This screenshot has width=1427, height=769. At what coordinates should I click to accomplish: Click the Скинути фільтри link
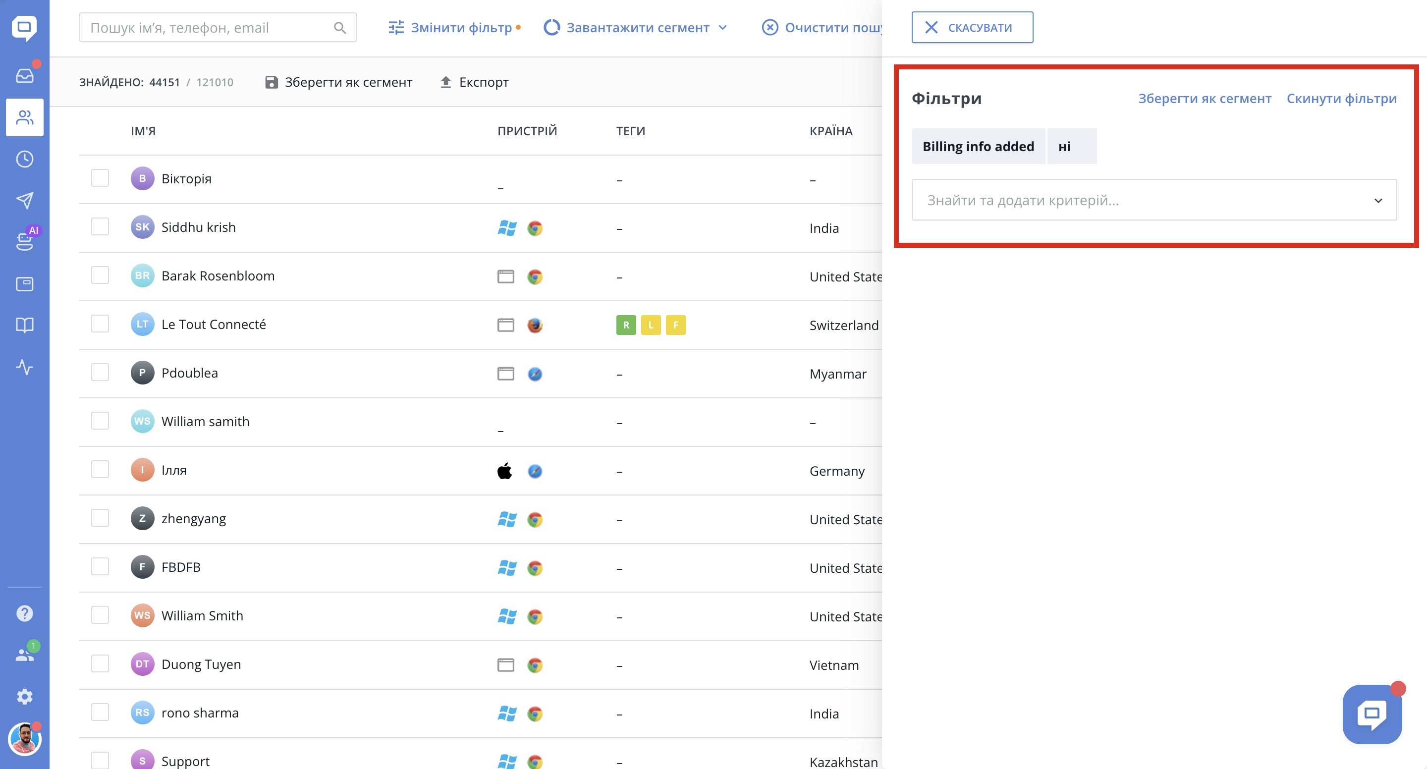click(x=1341, y=99)
